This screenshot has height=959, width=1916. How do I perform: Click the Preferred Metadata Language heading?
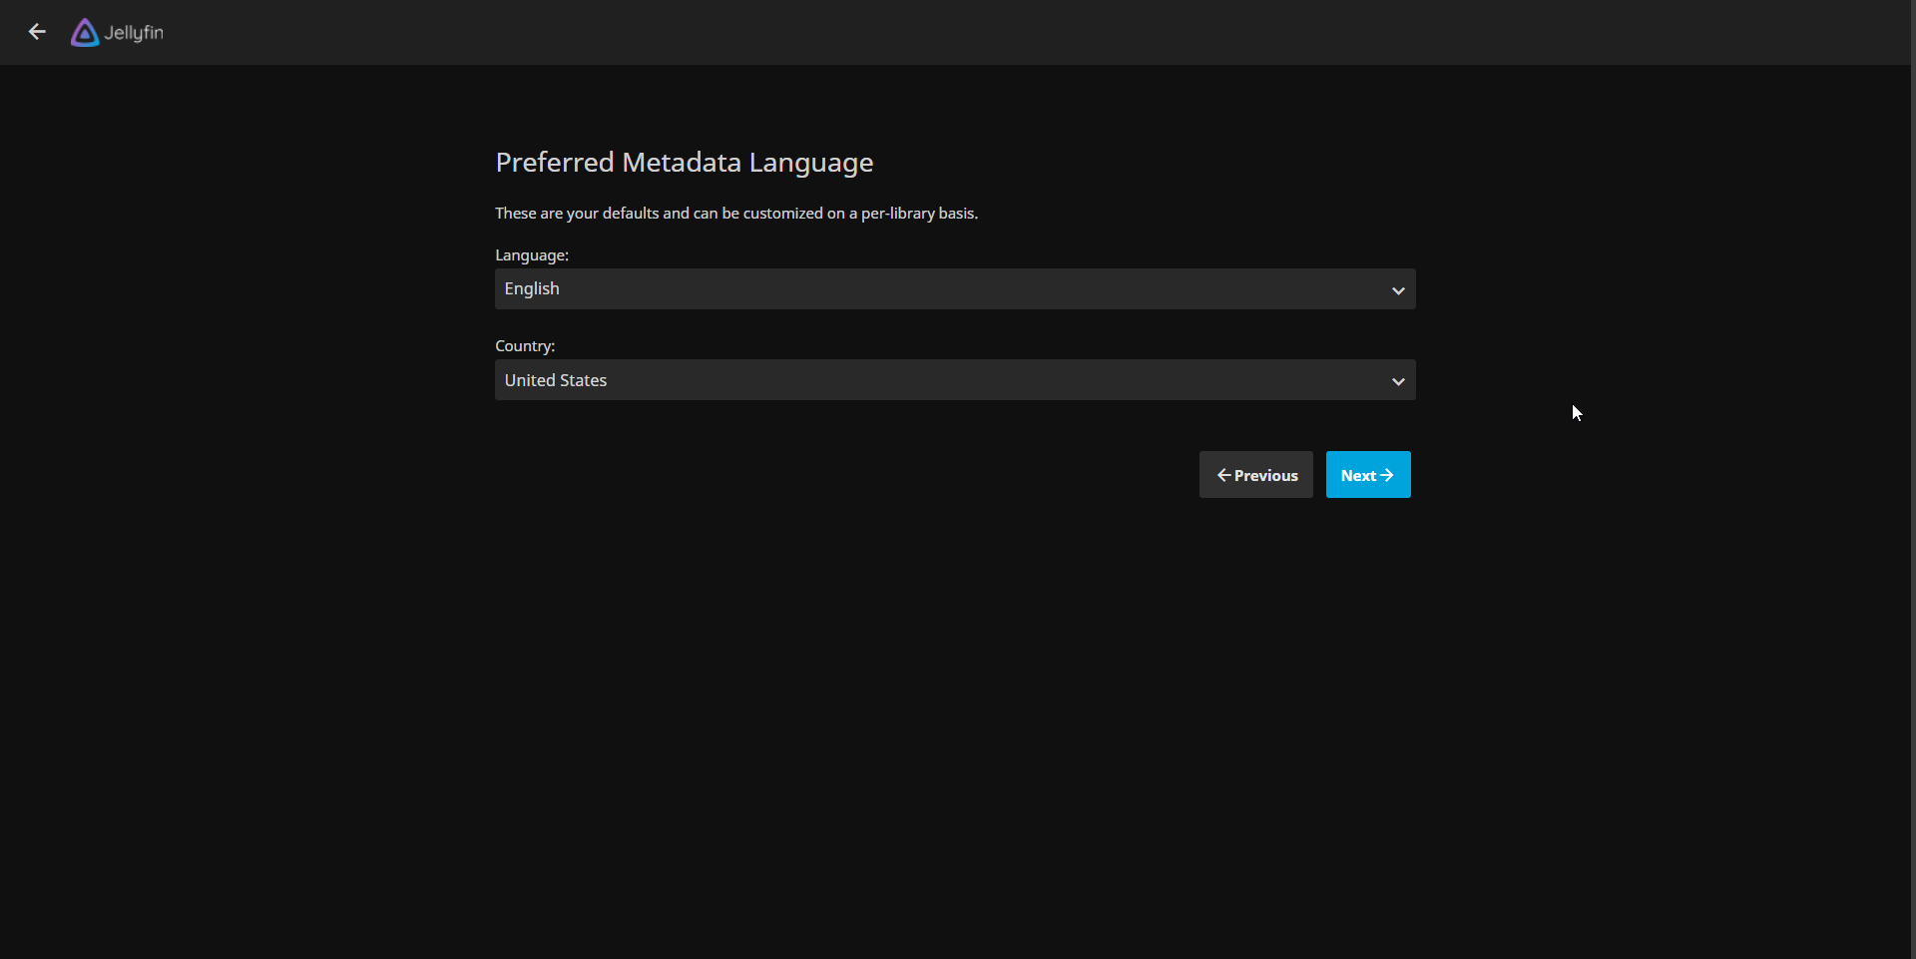click(x=685, y=163)
